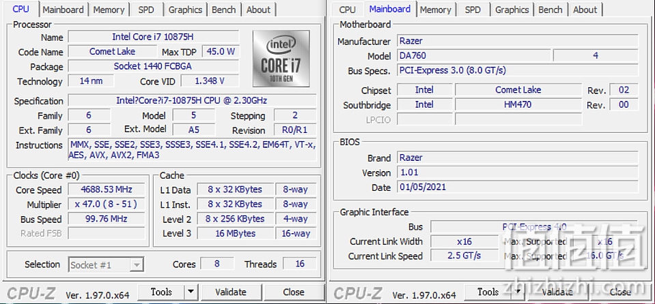Click the Bus Specs PCI-Express 3.0 value
The height and width of the screenshot is (304, 655).
click(x=517, y=70)
